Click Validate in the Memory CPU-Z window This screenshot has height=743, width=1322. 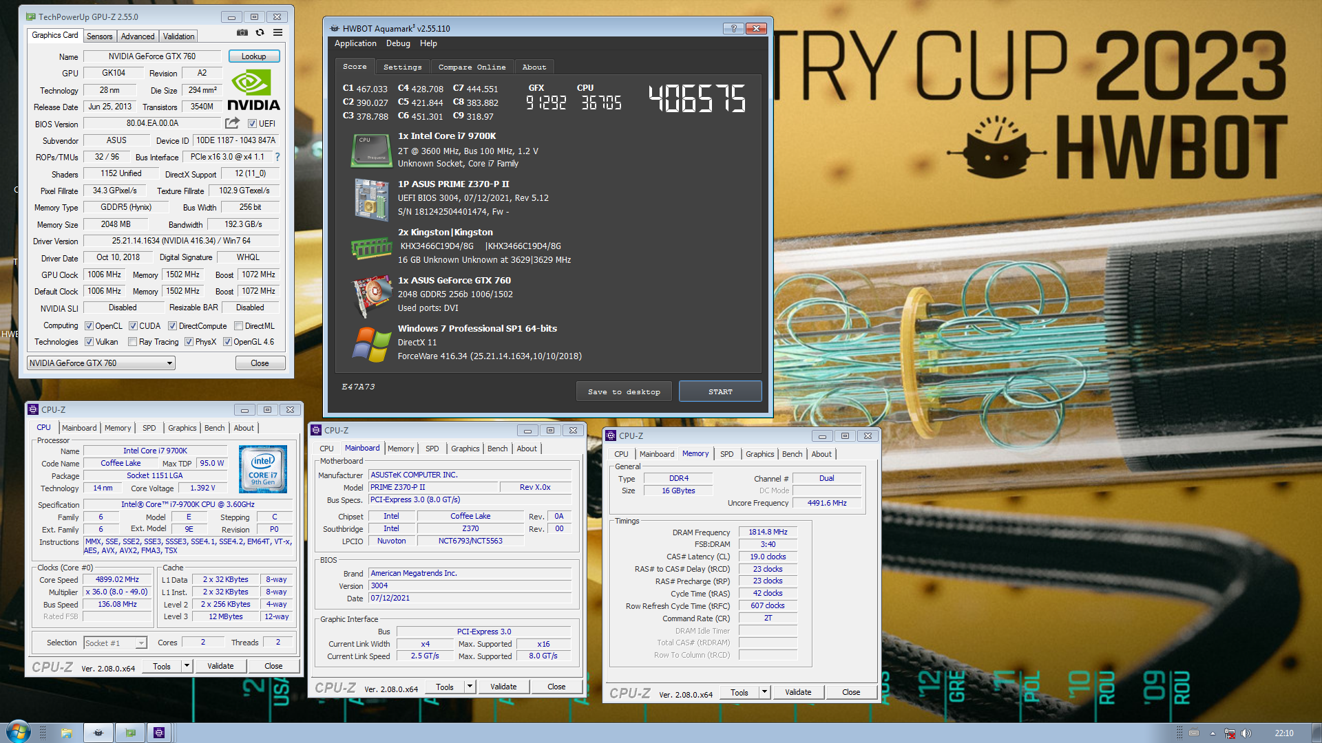pos(798,692)
